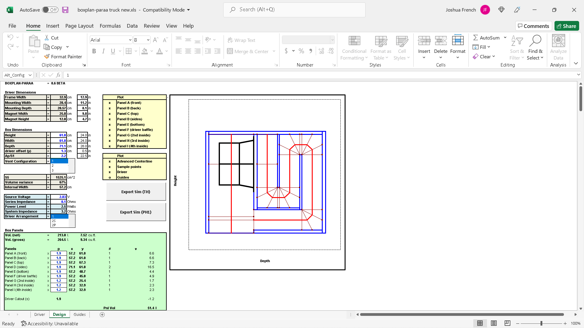Image resolution: width=584 pixels, height=328 pixels.
Task: Click the Export Sim (TH) button
Action: coord(136,192)
